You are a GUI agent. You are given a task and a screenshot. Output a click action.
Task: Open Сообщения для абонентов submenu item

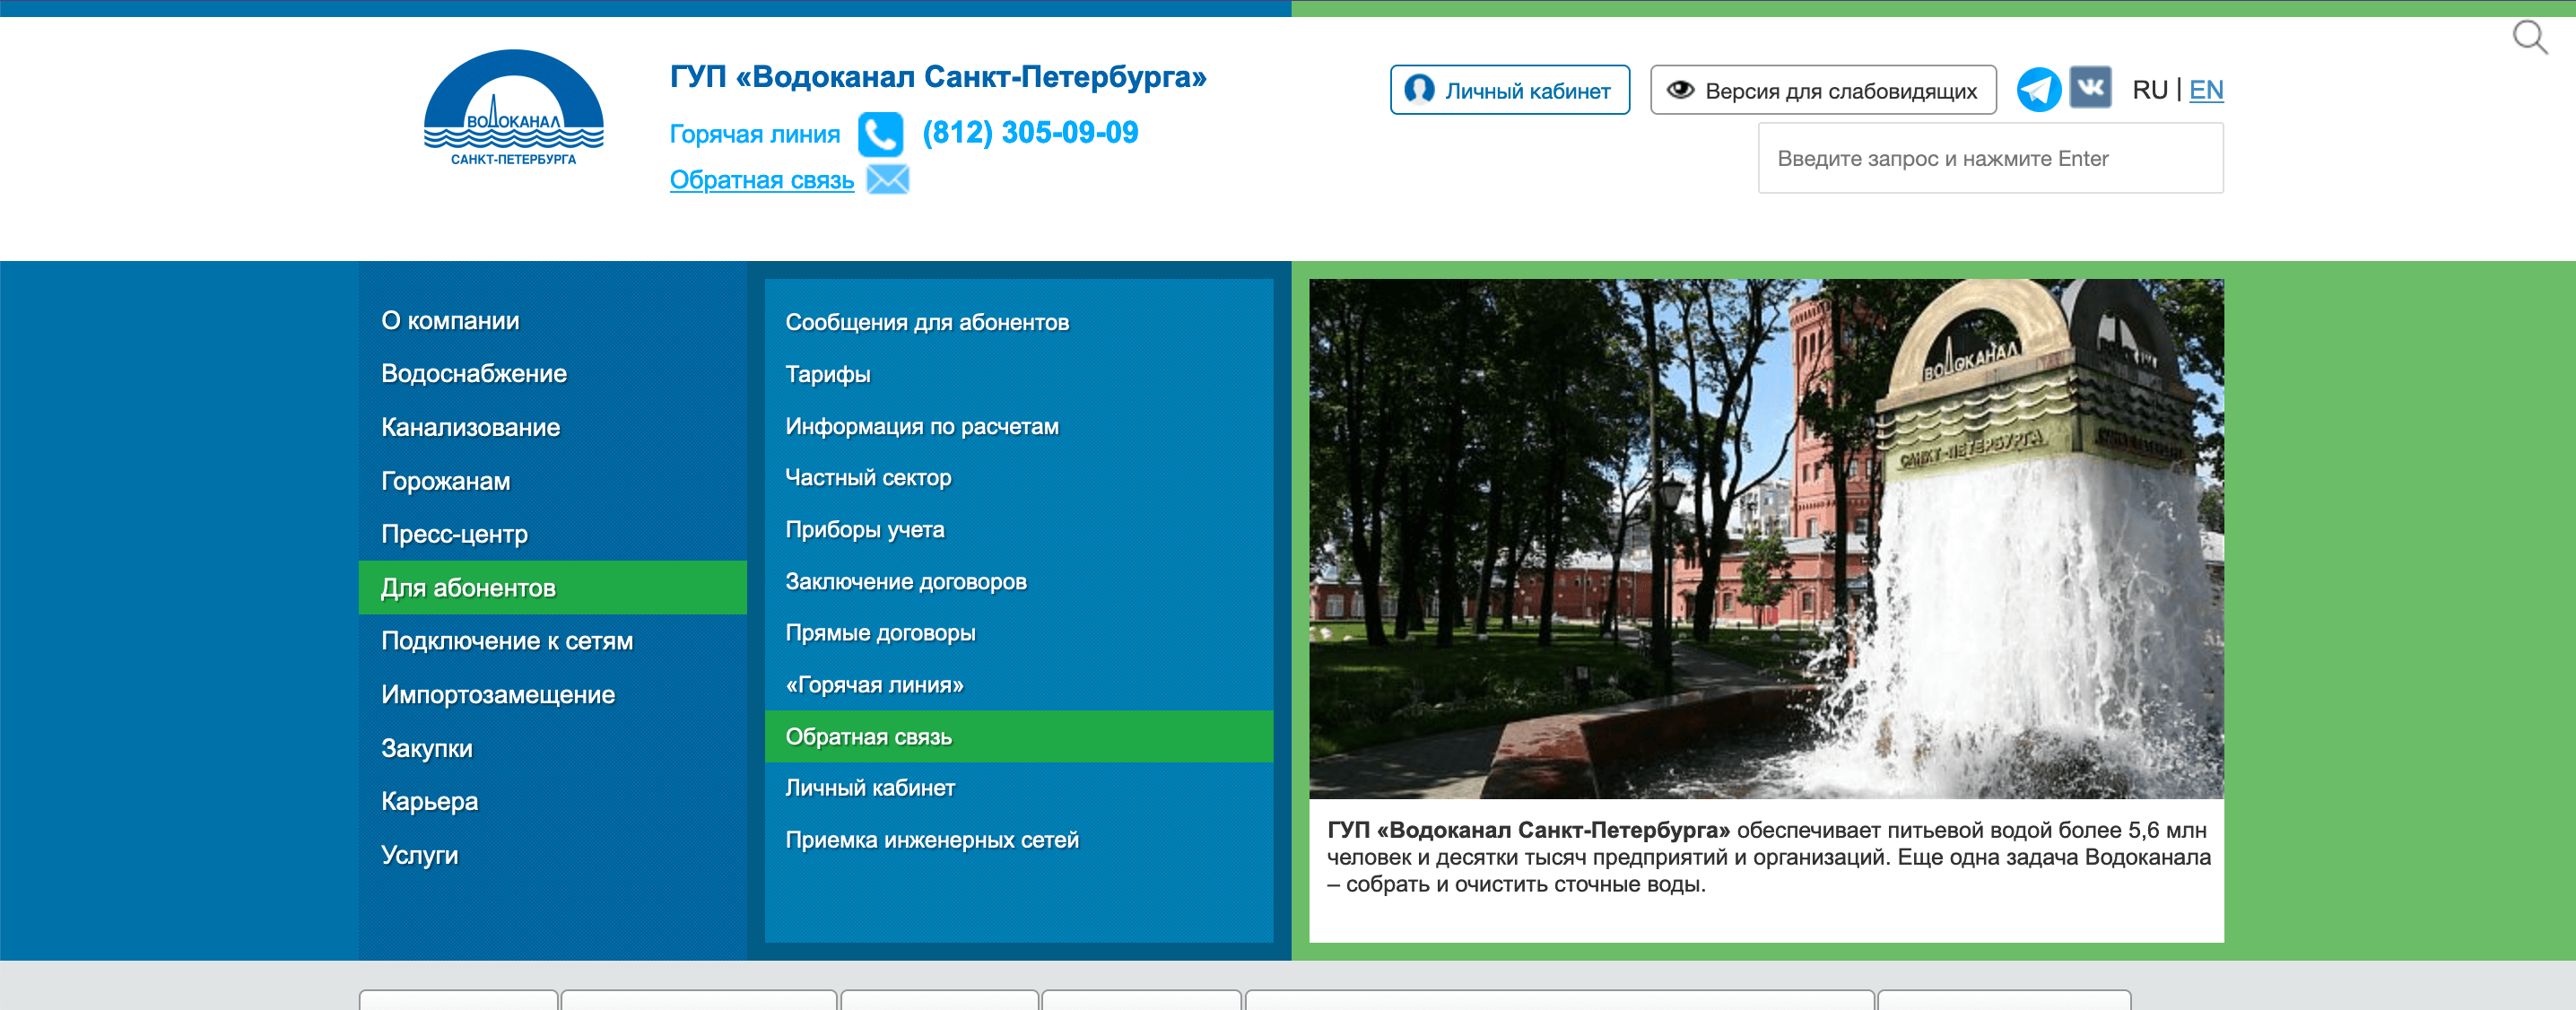point(926,322)
